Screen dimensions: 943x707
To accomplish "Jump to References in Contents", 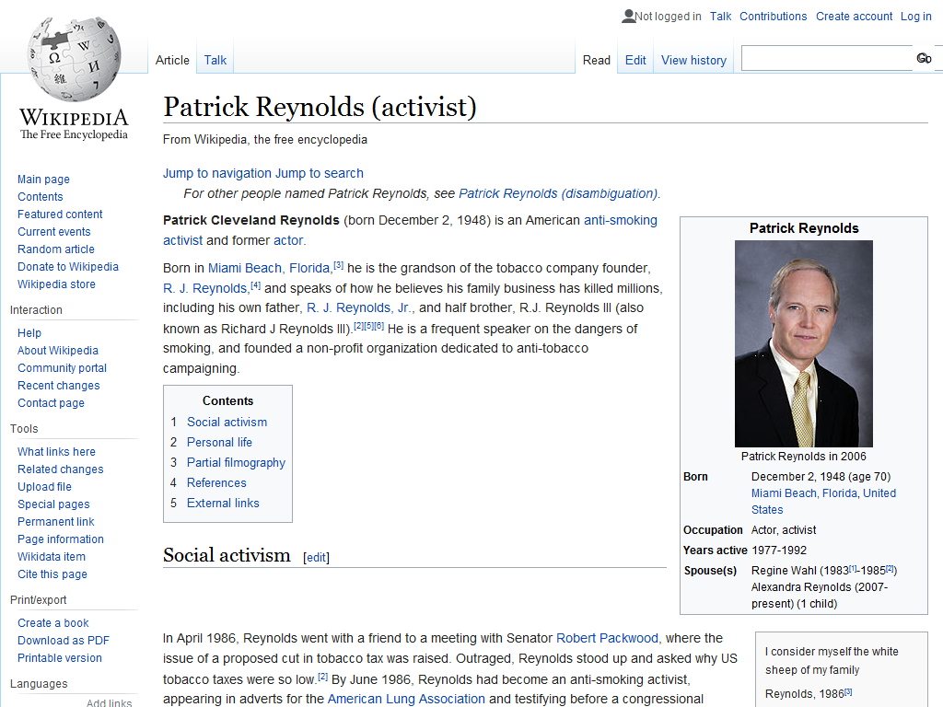I will coord(216,482).
